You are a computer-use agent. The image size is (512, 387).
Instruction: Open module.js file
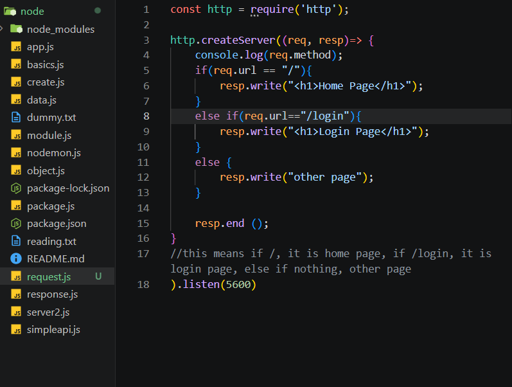point(49,135)
